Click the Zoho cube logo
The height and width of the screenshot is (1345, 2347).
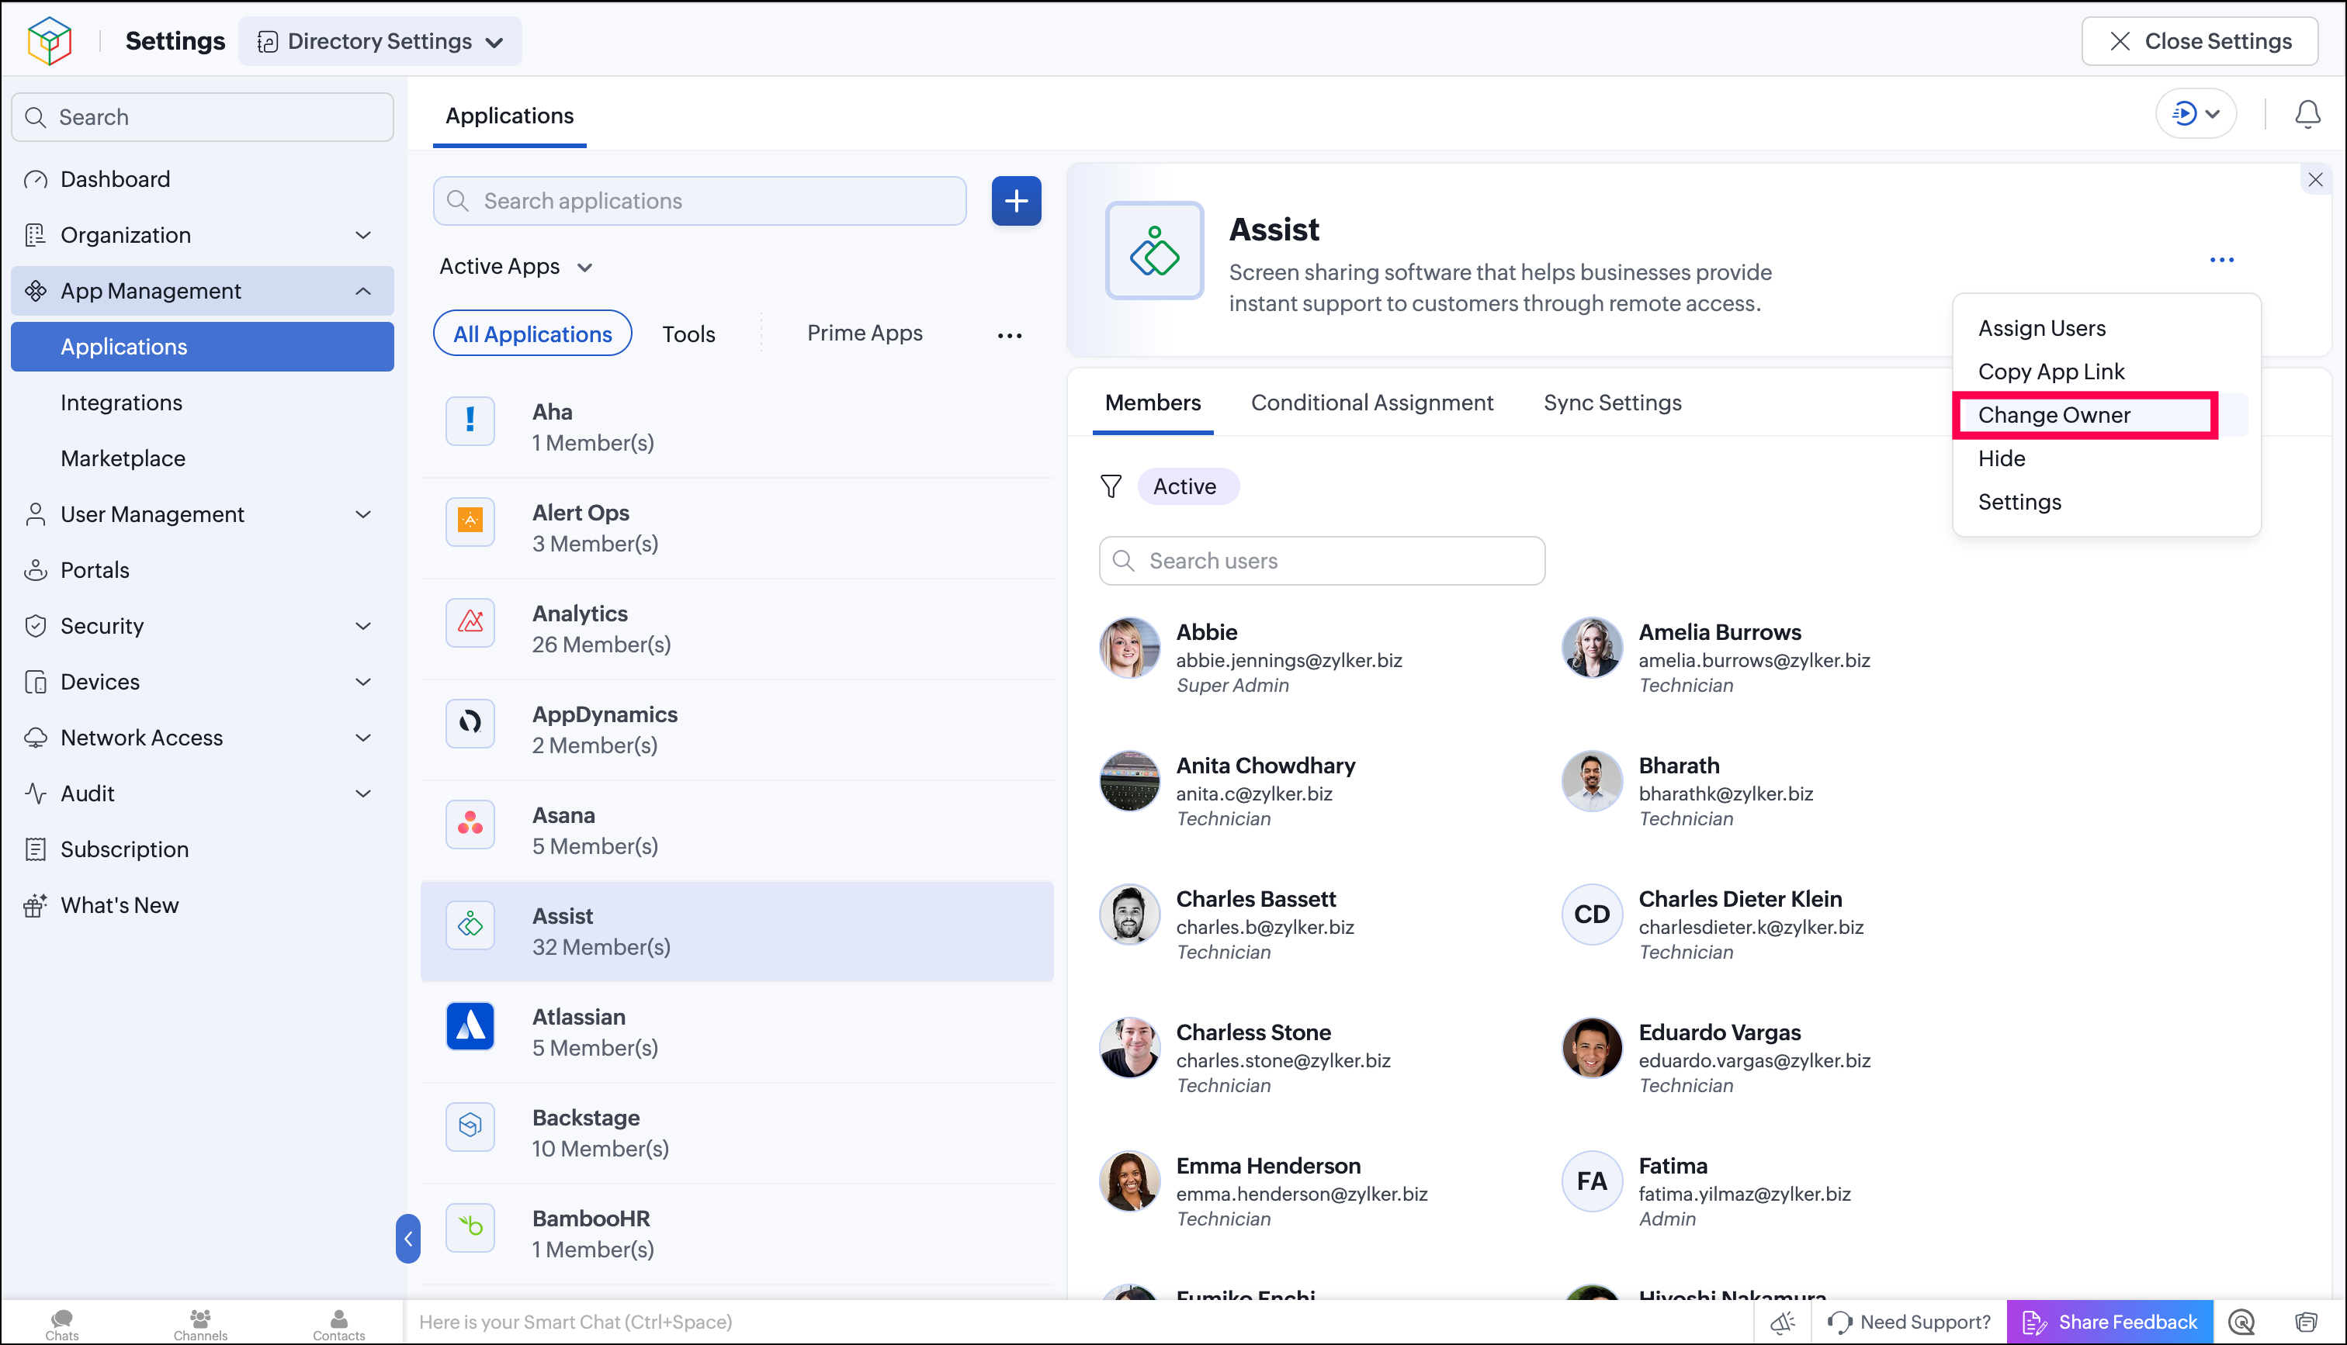[x=50, y=40]
